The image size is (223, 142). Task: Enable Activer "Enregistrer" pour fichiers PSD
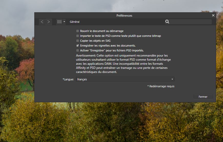pyautogui.click(x=78, y=50)
